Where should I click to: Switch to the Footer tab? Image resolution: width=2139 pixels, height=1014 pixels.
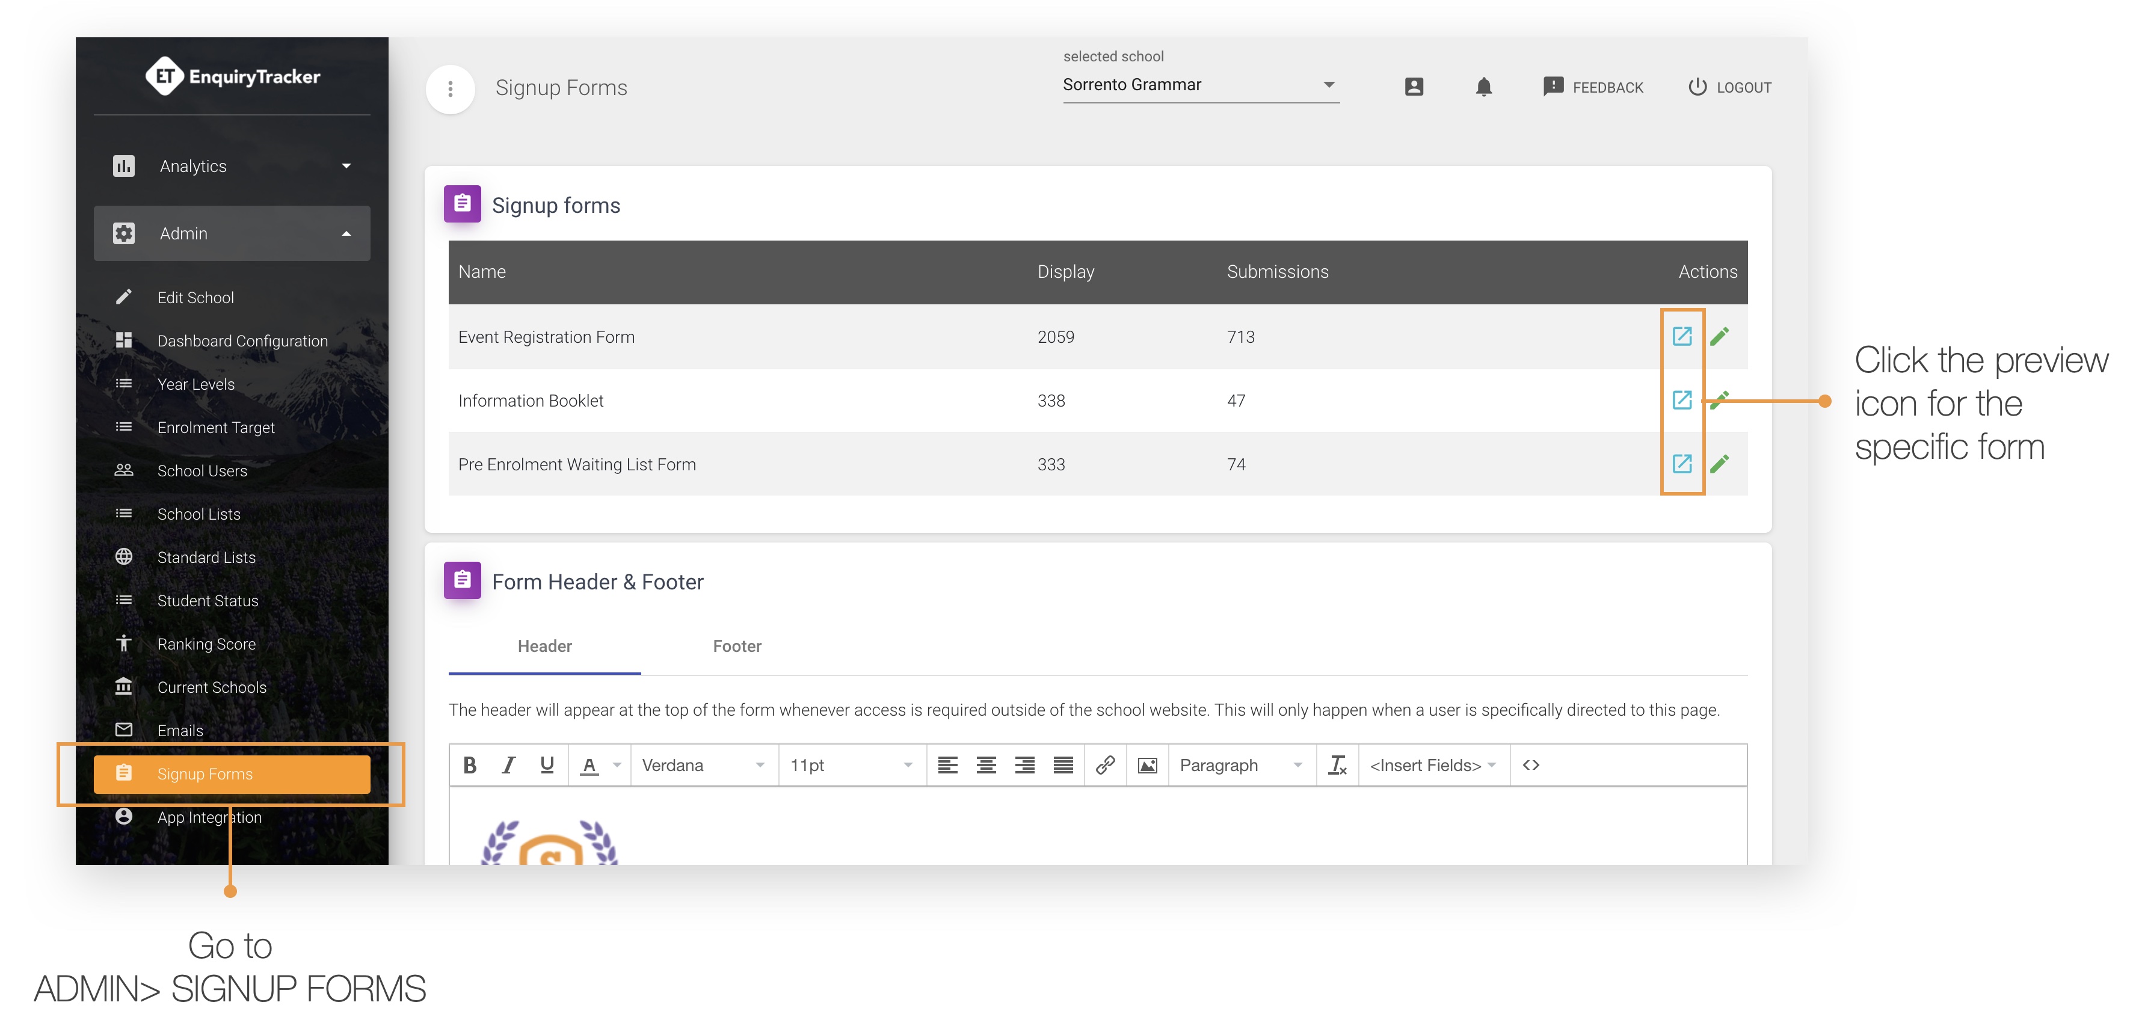pyautogui.click(x=736, y=646)
